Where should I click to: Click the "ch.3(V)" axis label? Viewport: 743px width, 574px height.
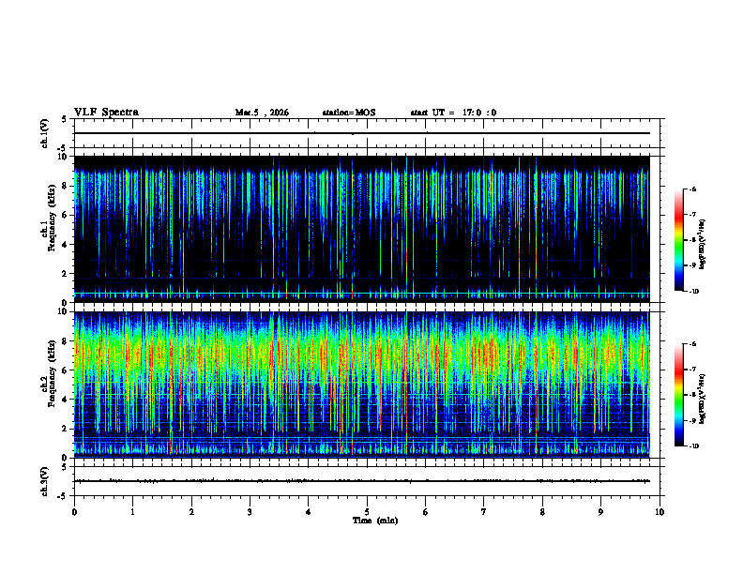(44, 481)
